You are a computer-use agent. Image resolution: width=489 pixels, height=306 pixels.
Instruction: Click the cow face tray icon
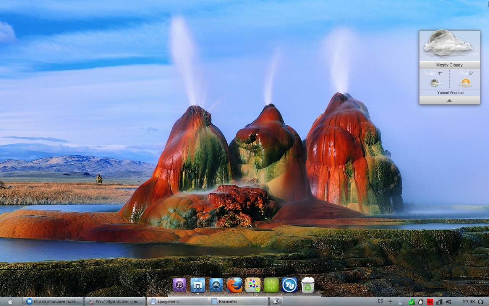(x=421, y=302)
